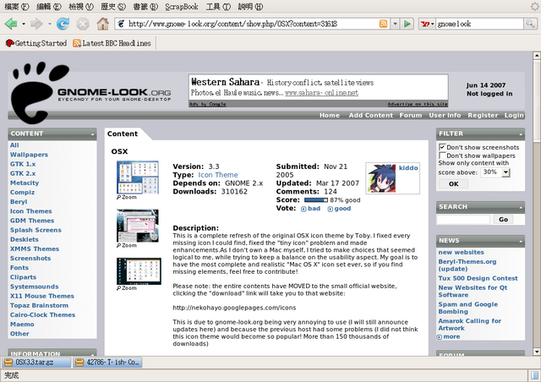Open the URL history dropdown arrow
The height and width of the screenshot is (382, 541).
(396, 24)
